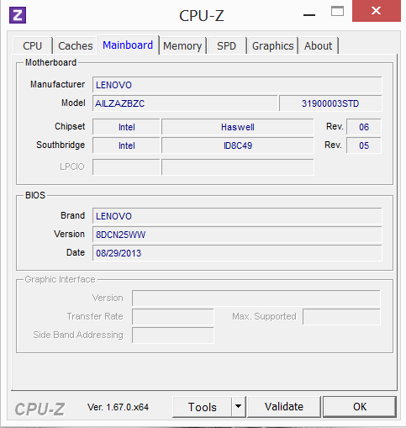Expand the Tools dropdown arrow
Screen dimensions: 406x428
(239, 407)
